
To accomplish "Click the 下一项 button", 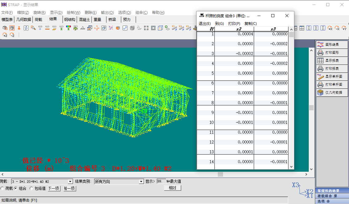I will (54, 188).
